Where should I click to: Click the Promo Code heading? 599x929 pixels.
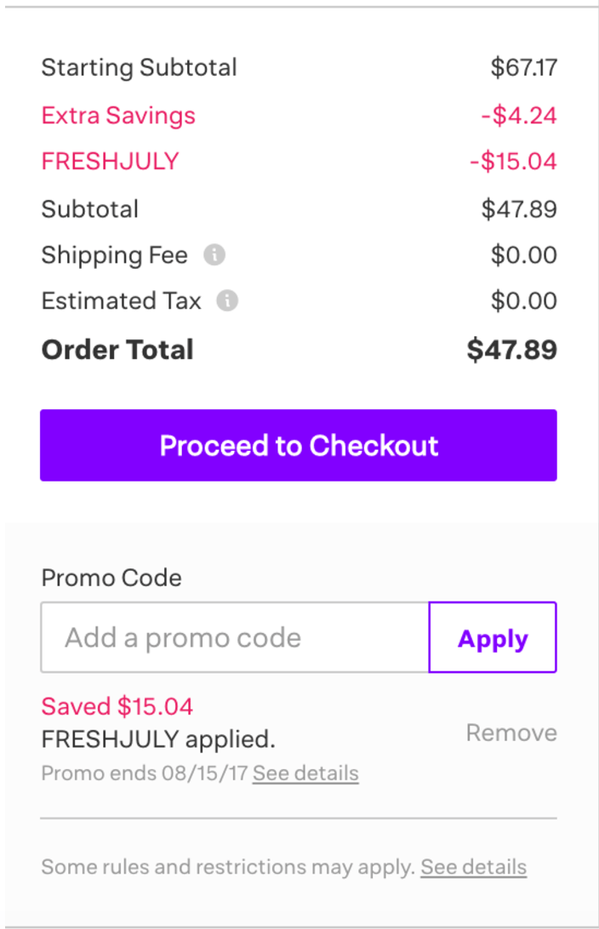[x=111, y=578]
